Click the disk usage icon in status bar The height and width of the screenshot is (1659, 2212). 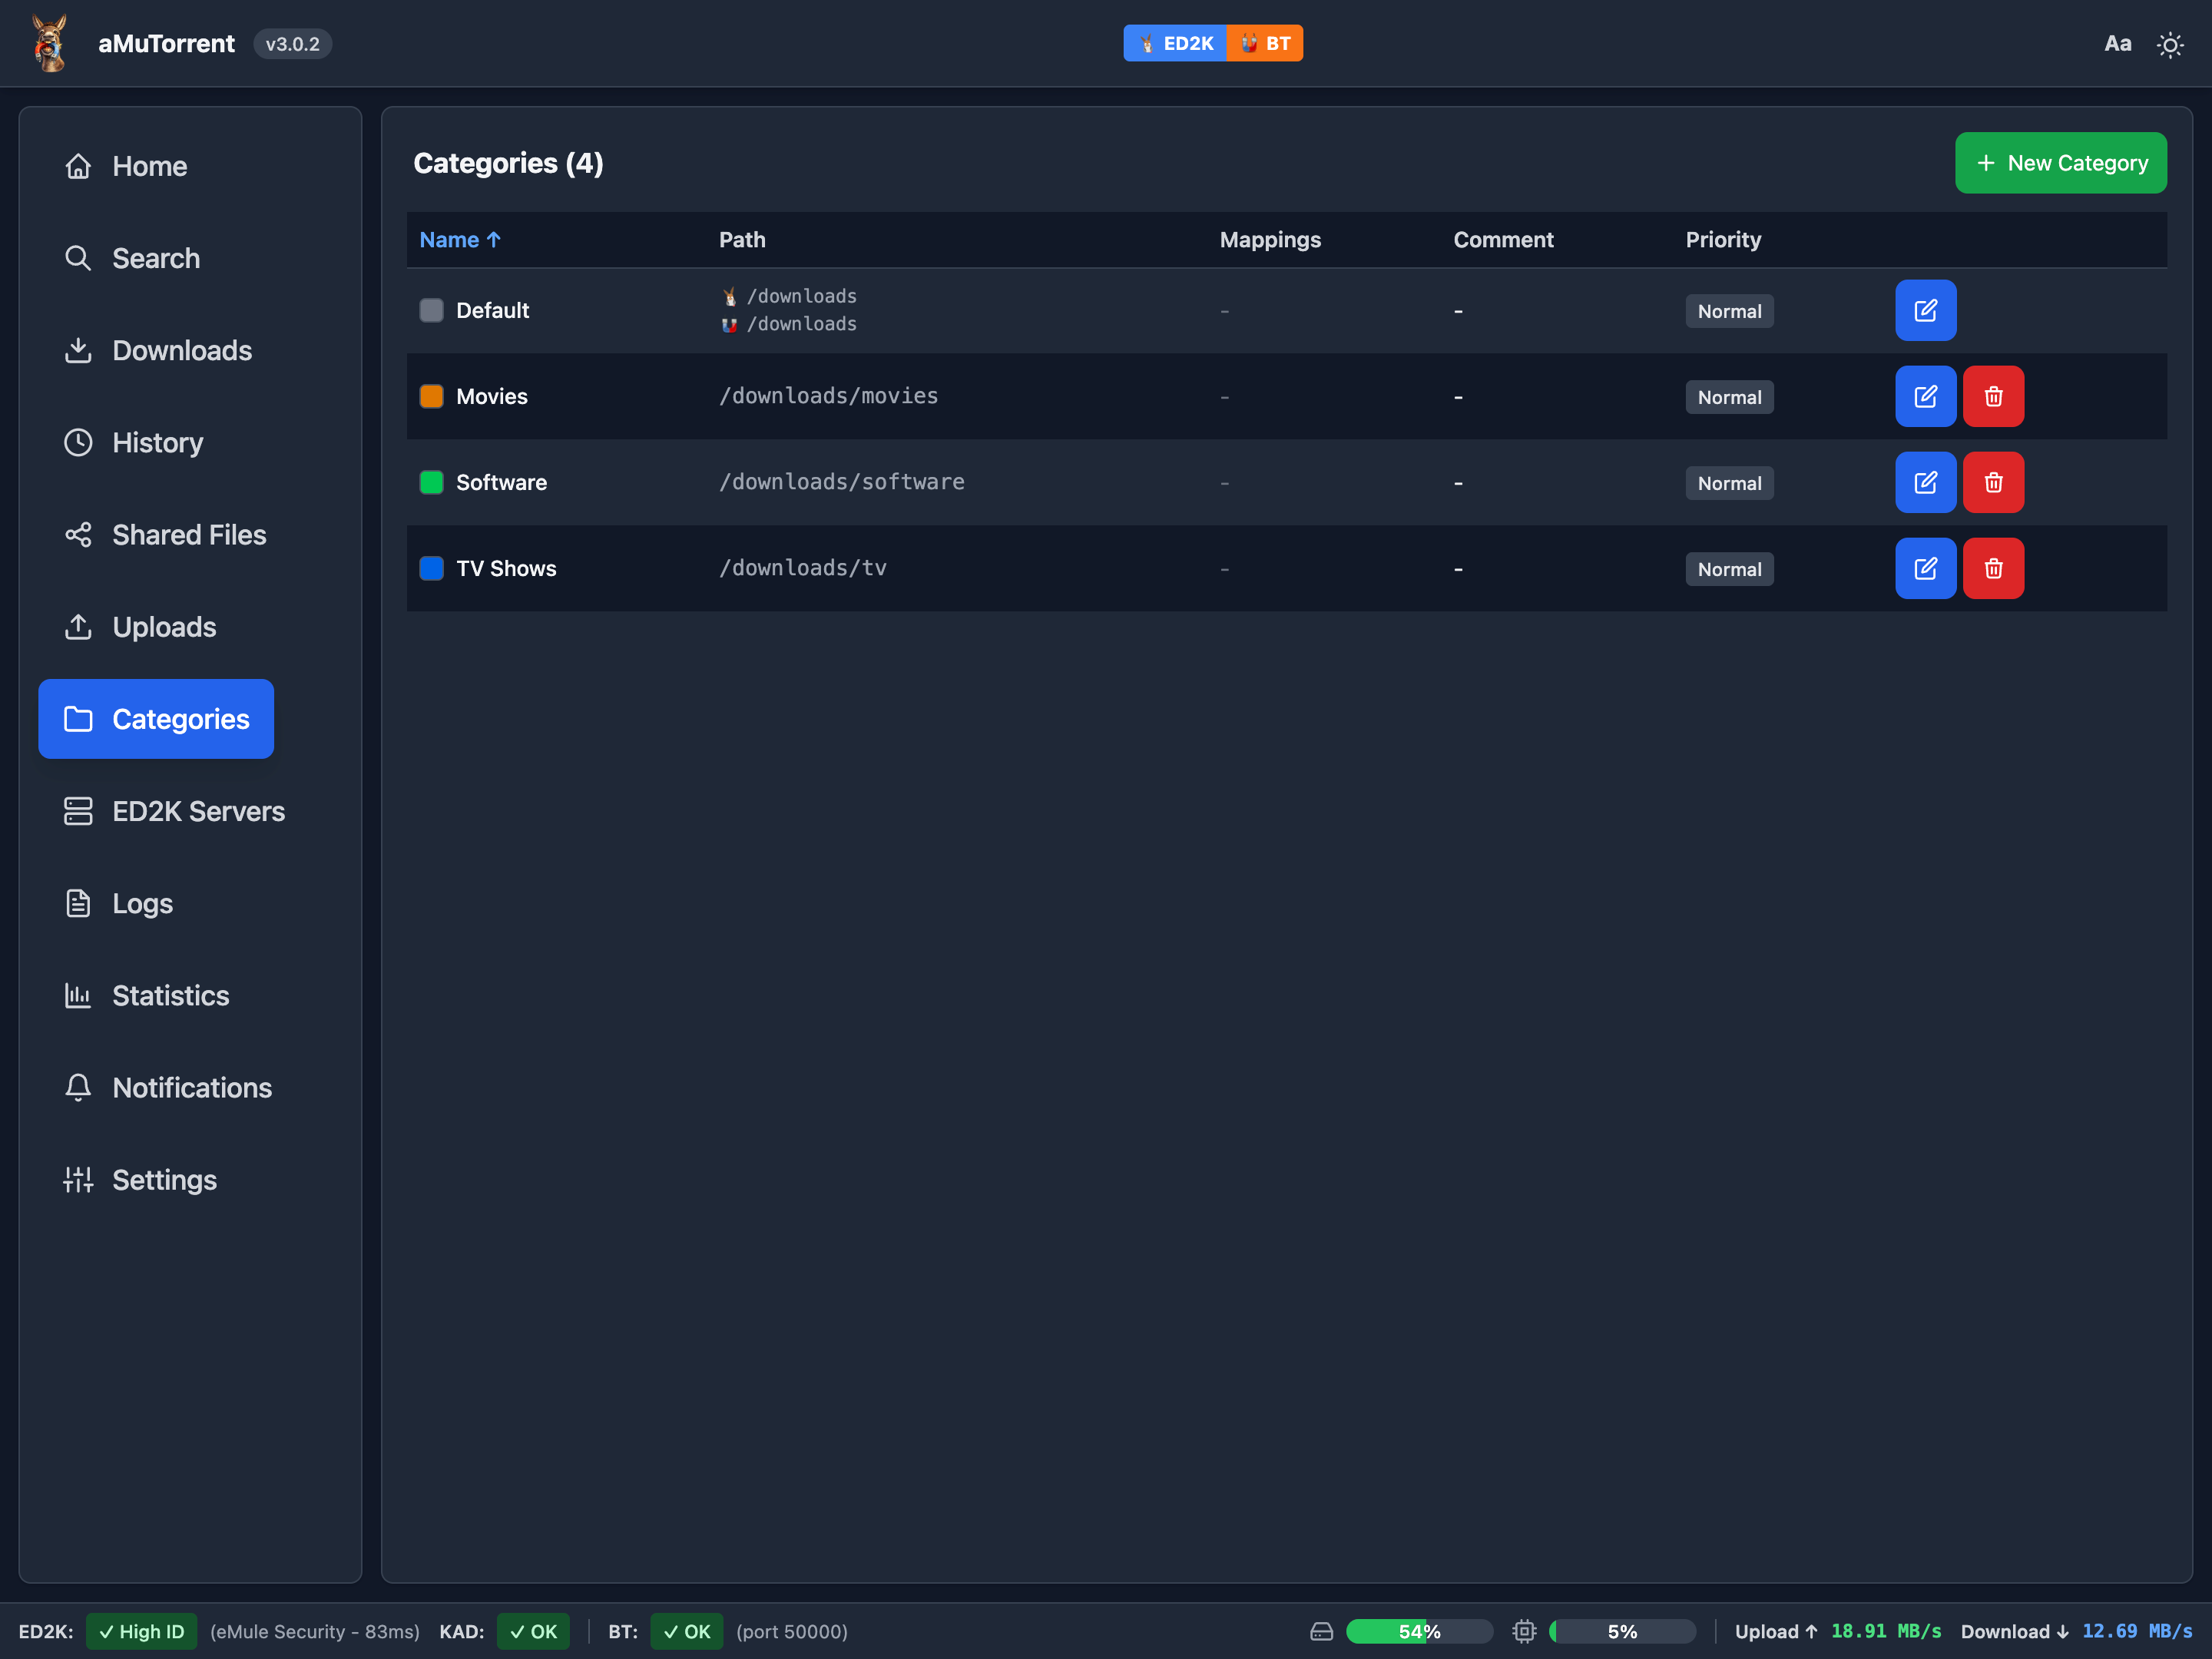[x=1321, y=1631]
